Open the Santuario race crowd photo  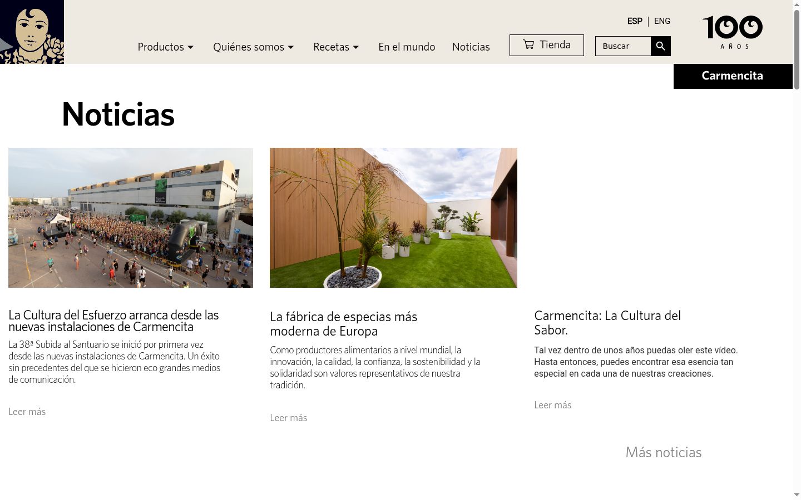pos(131,218)
